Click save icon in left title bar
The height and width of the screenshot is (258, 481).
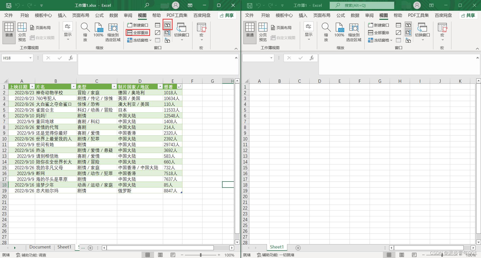tap(9, 5)
